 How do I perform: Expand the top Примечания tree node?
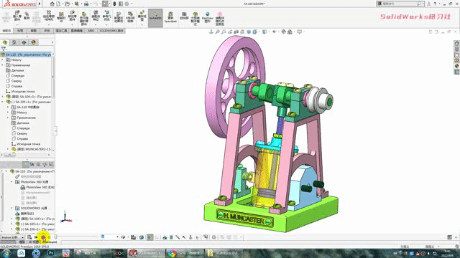click(3, 65)
